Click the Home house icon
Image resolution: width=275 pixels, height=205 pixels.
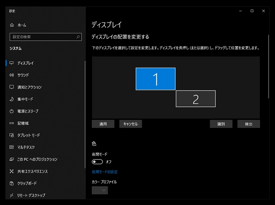pos(12,25)
